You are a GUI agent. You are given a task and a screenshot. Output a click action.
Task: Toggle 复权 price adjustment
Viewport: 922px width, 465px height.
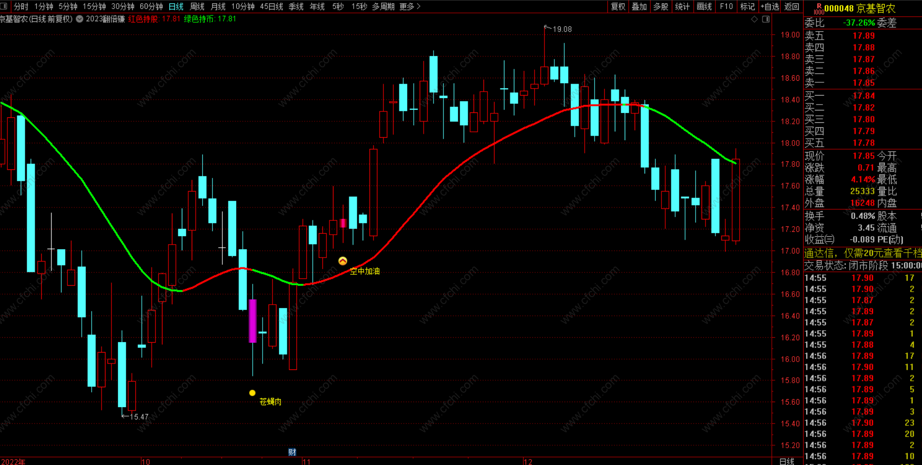pyautogui.click(x=617, y=6)
